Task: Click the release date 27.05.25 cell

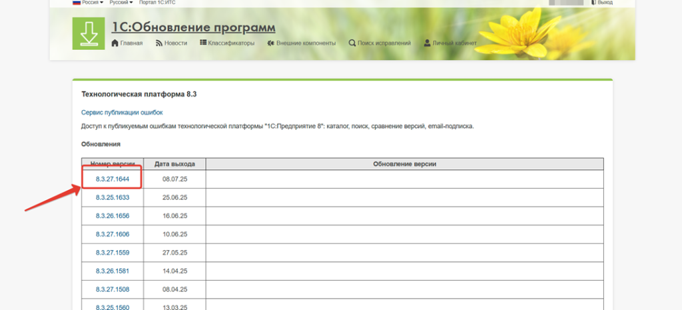Action: coord(175,253)
